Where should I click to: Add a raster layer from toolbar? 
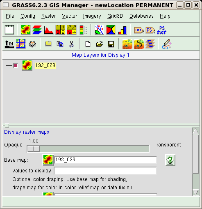pos(26,30)
